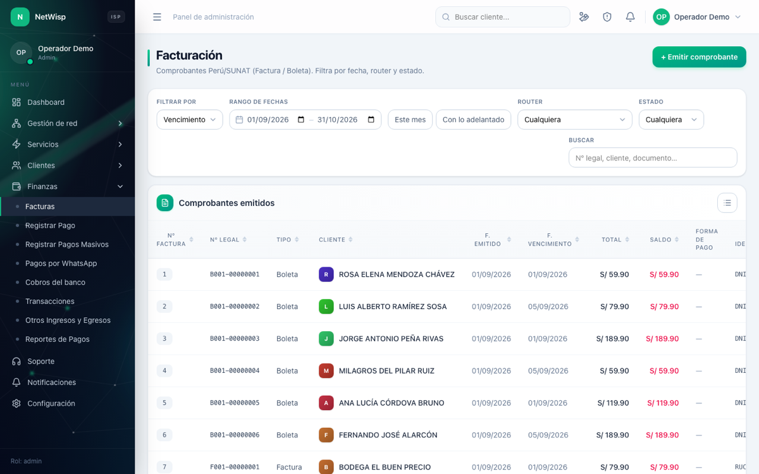
Task: Click the green document icon beside Comprobantes emitidos
Action: pos(165,203)
